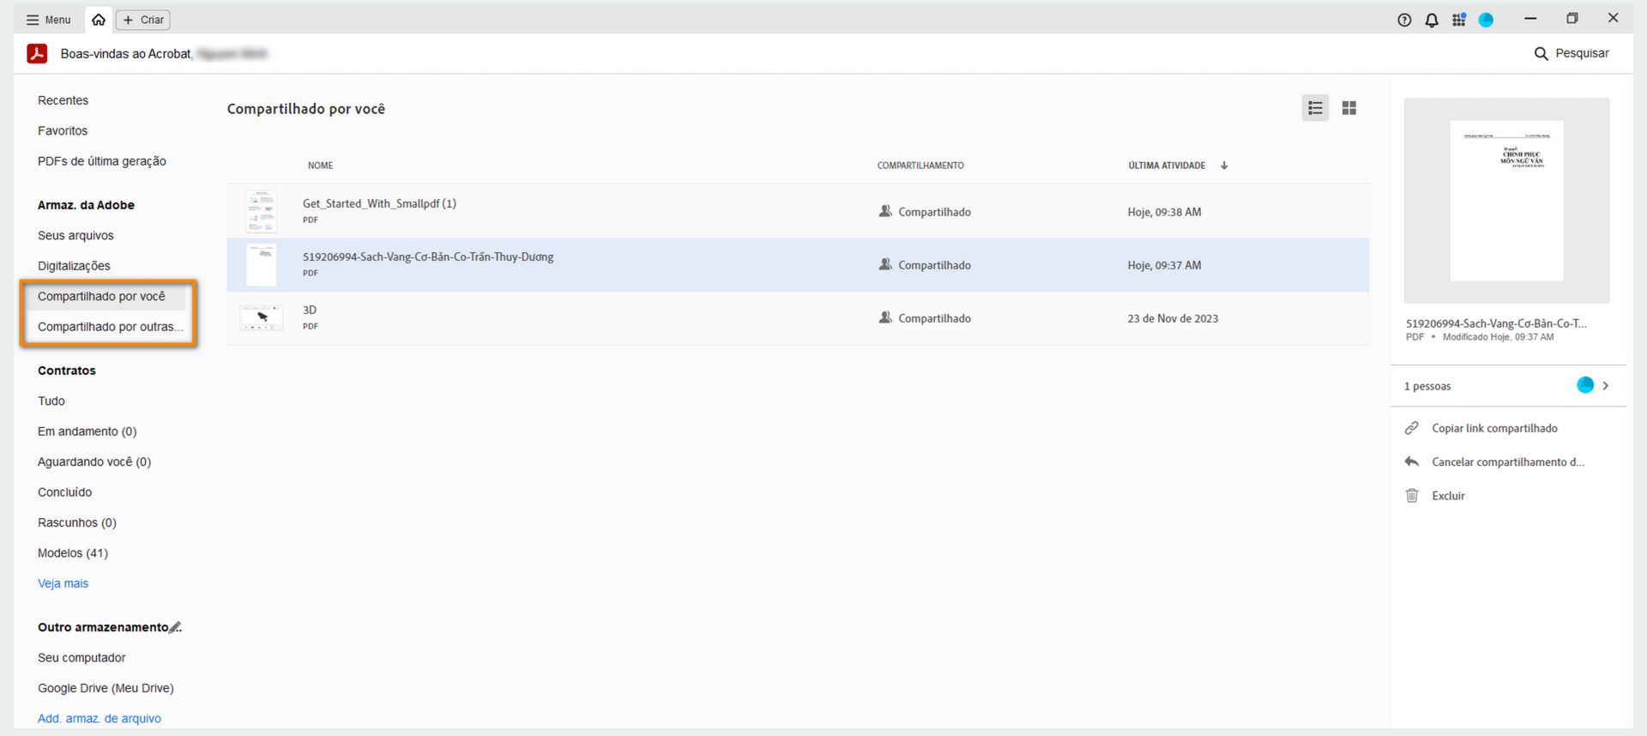Click the Excluir trash icon
1647x736 pixels.
(x=1412, y=495)
